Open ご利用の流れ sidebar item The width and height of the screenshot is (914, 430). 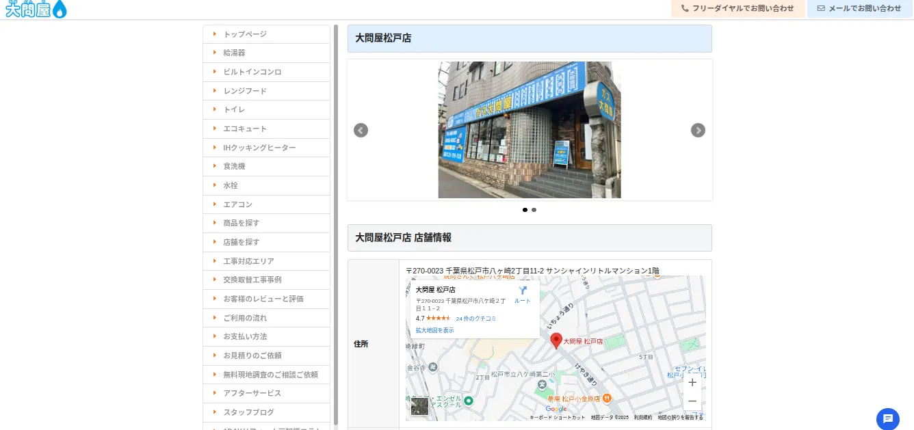point(266,318)
